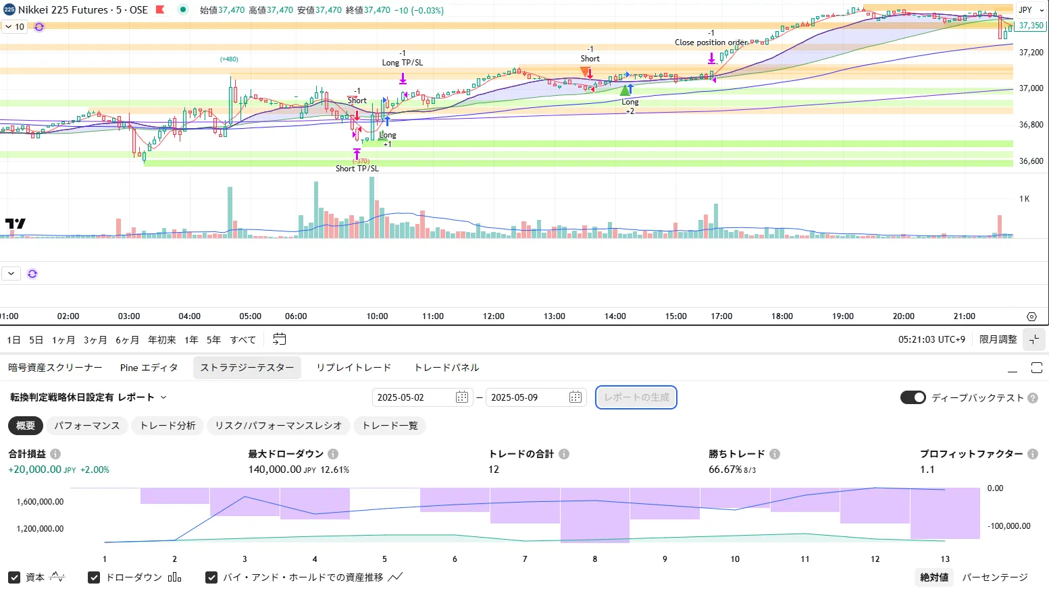Expand the chevron in the lower pane

coord(11,273)
